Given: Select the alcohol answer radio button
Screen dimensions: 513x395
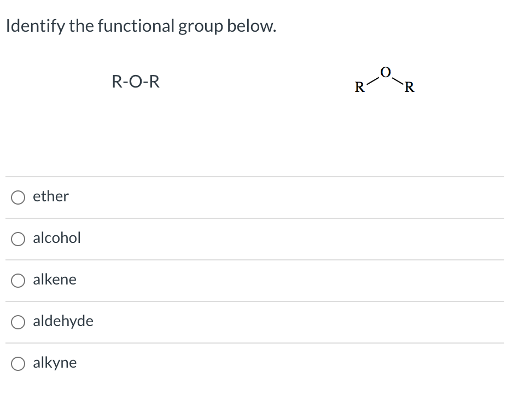Looking at the screenshot, I should click(x=18, y=239).
